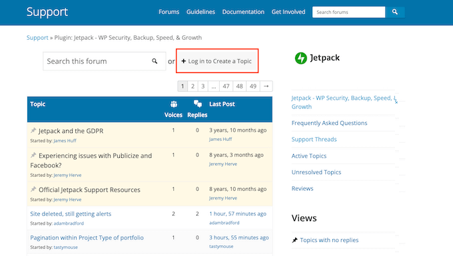Open tastymouse link in Last Post column
This screenshot has width=453, height=256.
[221, 246]
